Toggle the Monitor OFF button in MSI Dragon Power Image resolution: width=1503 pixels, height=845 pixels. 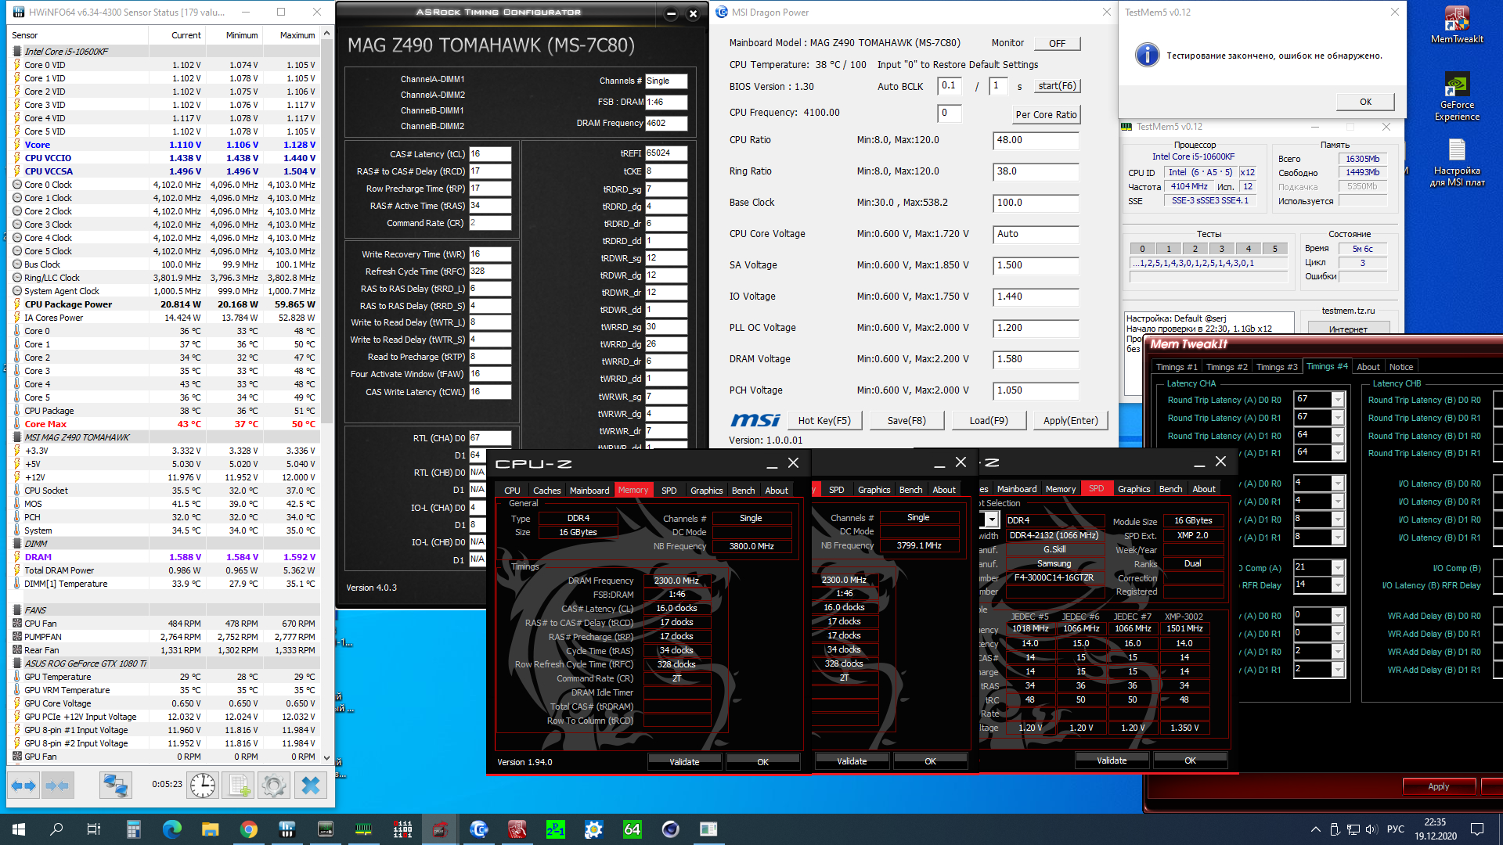point(1057,44)
